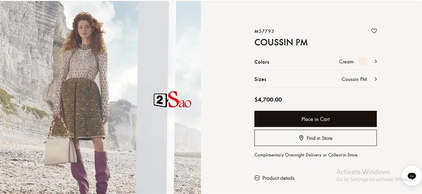Click the 2Sao watermark logo
Viewport: 422px width, 194px height.
pos(172,100)
